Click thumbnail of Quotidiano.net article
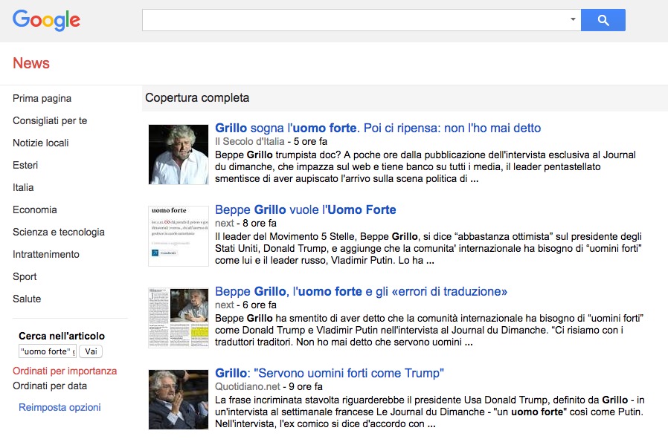668x442 pixels. 179,400
